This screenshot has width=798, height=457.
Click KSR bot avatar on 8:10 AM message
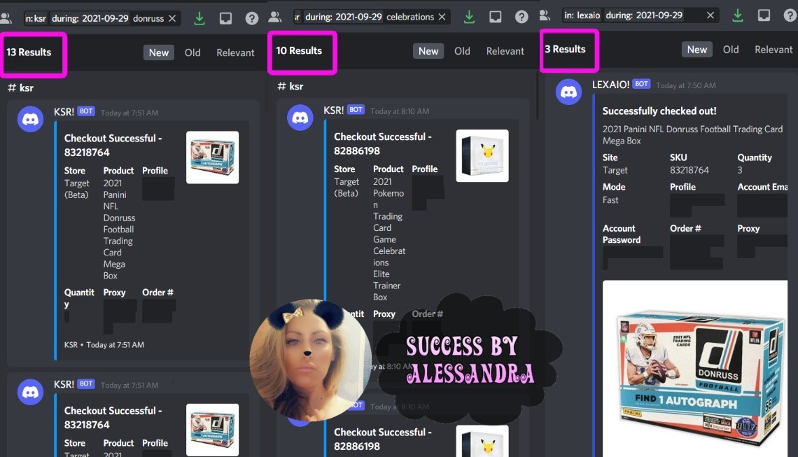(x=300, y=118)
